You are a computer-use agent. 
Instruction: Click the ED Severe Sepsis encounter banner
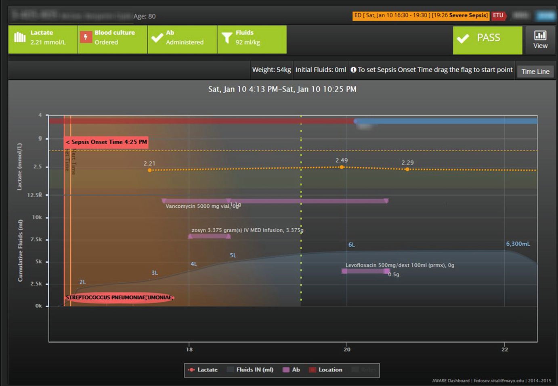tap(420, 15)
